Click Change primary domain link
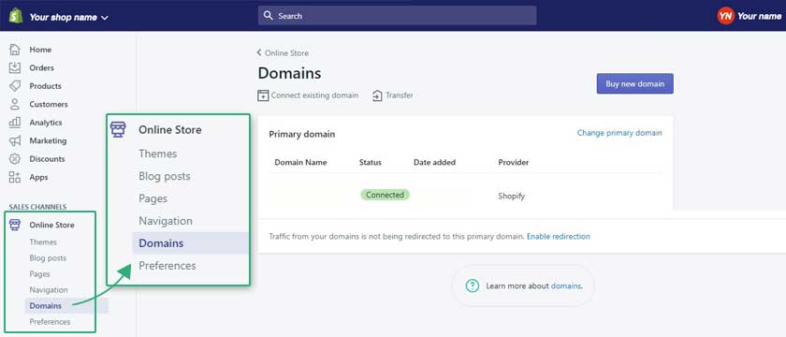Image resolution: width=786 pixels, height=337 pixels. pyautogui.click(x=619, y=133)
